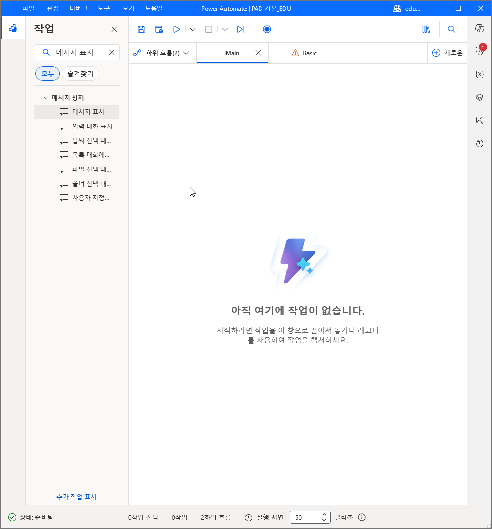Toggle the Actions pane sidebar icon

[x=13, y=28]
